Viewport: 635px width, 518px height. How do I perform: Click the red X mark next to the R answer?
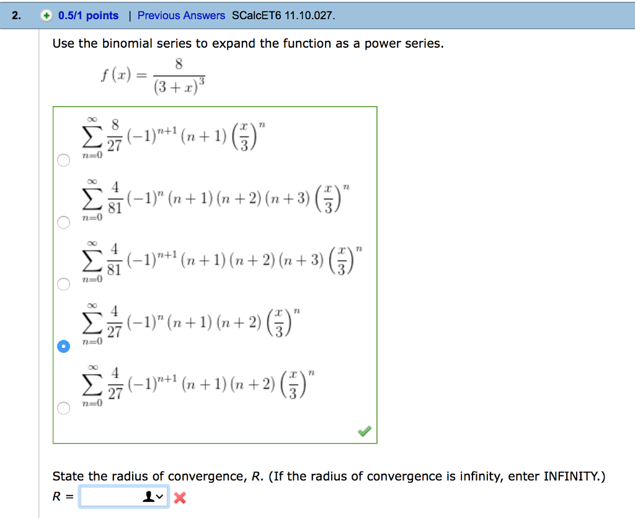[180, 496]
